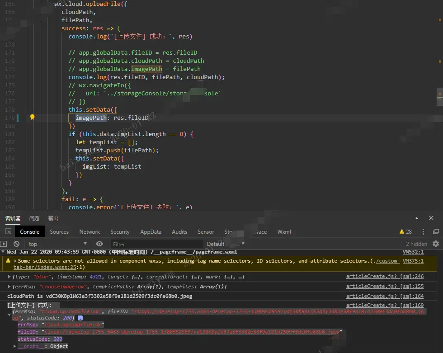Viewport: 443px width, 353px height.
Task: Clear the console with the ban icon
Action: [17, 244]
